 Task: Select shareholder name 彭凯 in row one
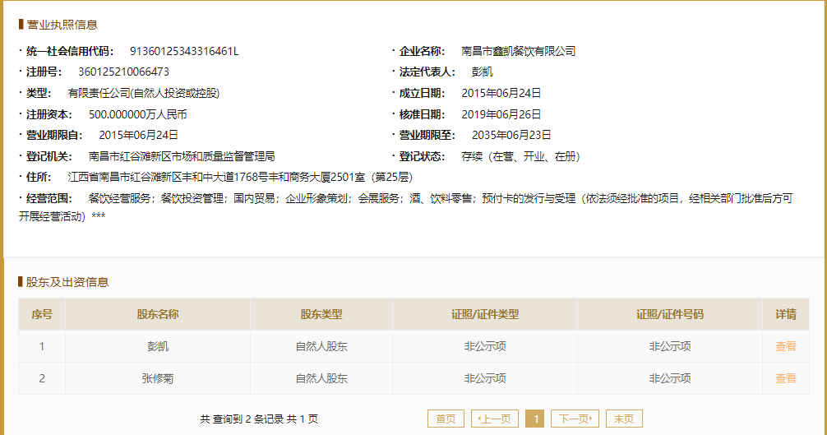tap(158, 346)
